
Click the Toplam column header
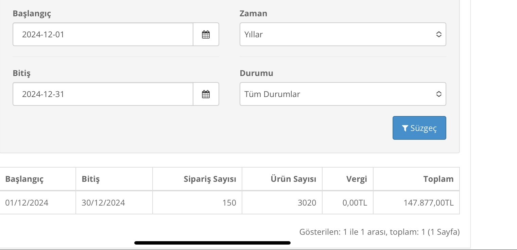(x=438, y=179)
